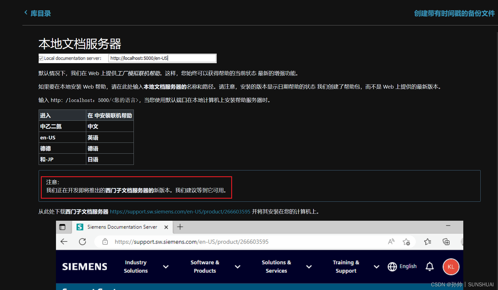Screen dimensions: 498x290
Task: Open Training & Support menu
Action: point(346,267)
